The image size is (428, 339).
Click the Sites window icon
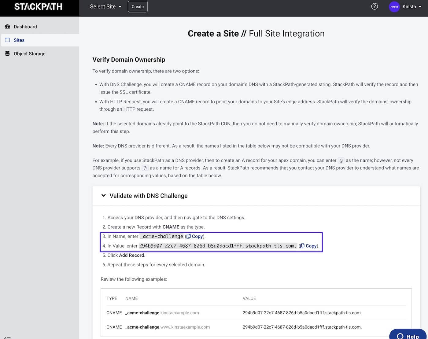tap(8, 40)
